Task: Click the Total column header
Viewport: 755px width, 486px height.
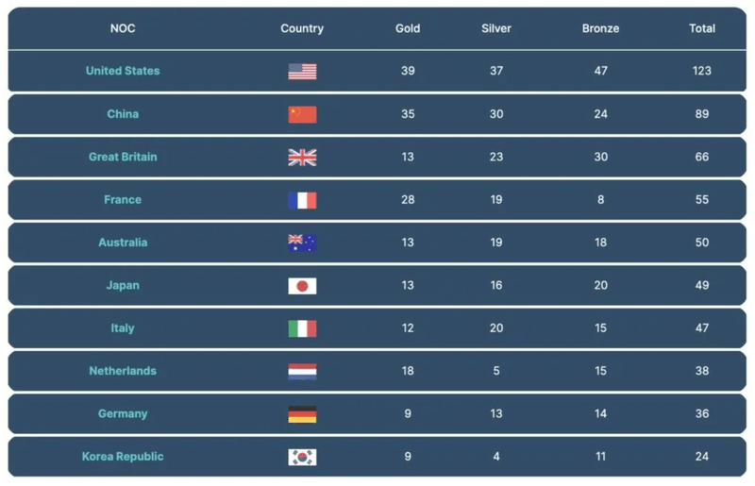Action: click(x=702, y=28)
